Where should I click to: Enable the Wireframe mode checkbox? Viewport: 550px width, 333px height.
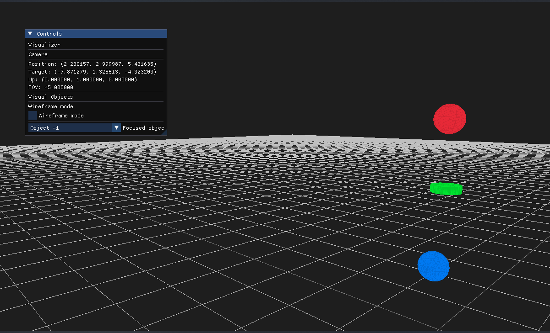(33, 116)
